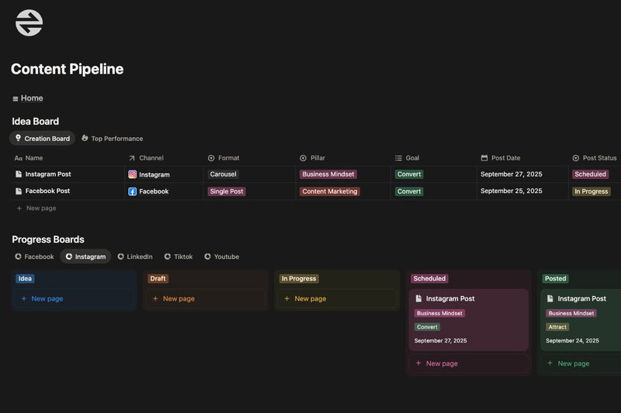
Task: Click the lightbulb icon on Creation Board
Action: tap(18, 138)
